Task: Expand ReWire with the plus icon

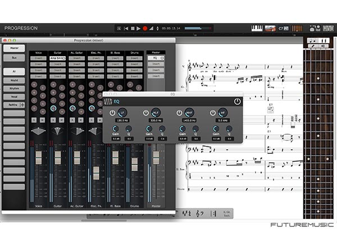Action: tap(22, 105)
